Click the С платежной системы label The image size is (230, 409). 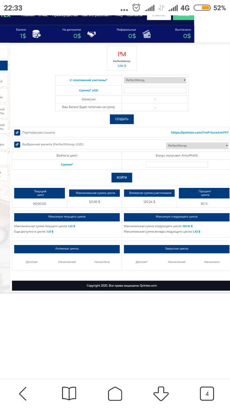pos(88,80)
